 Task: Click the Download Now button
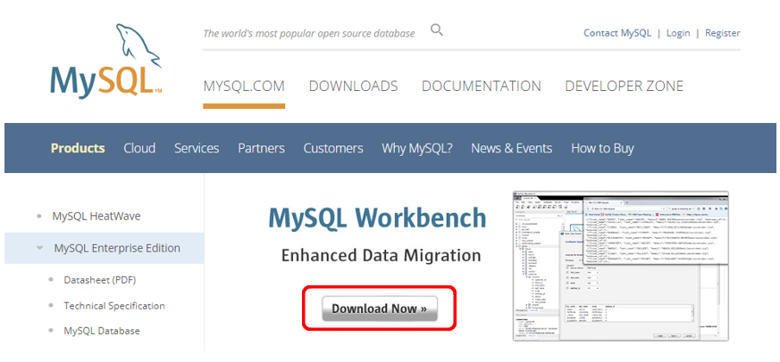(x=380, y=309)
